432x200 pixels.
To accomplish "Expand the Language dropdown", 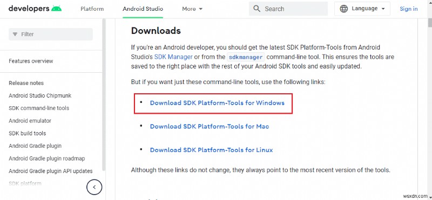I will (x=362, y=9).
